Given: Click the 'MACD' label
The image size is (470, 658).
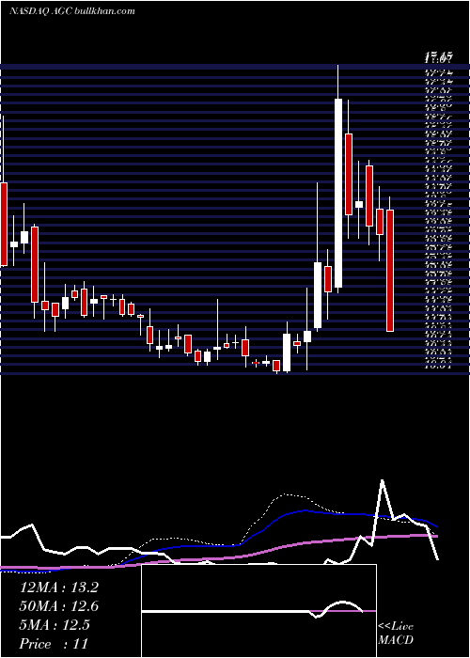Looking at the screenshot, I should click(x=395, y=640).
